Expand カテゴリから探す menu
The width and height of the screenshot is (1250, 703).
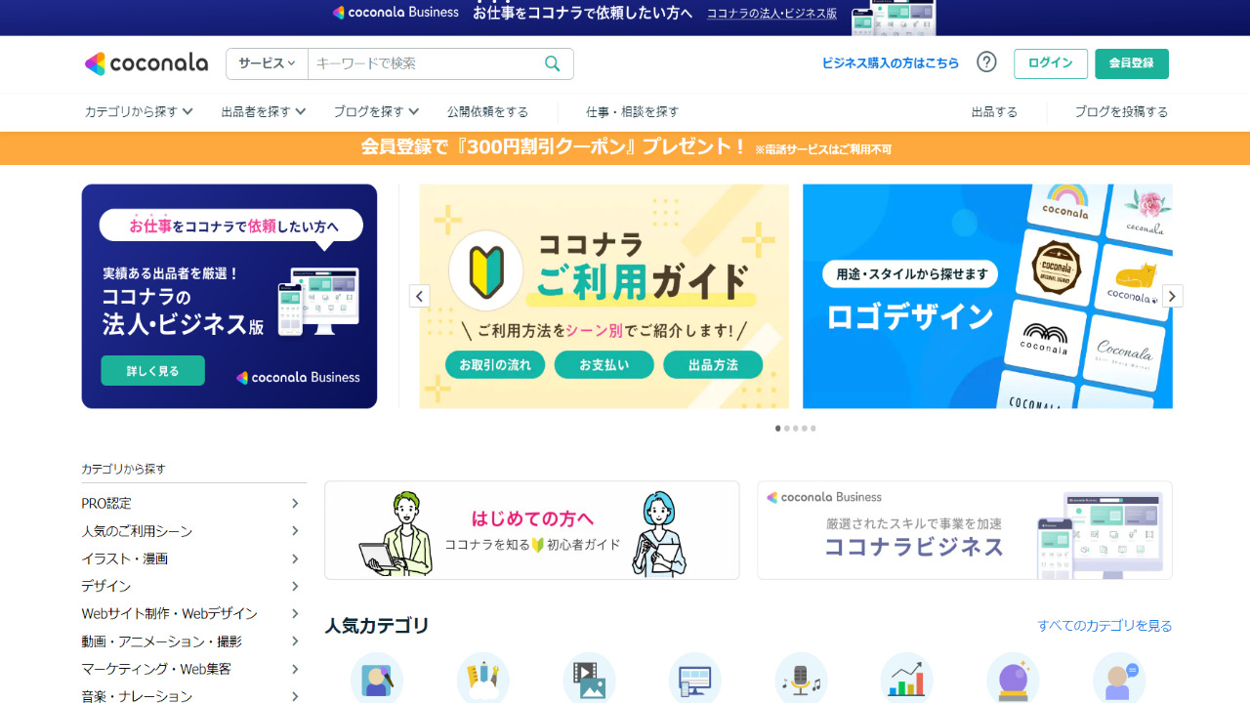pyautogui.click(x=139, y=112)
